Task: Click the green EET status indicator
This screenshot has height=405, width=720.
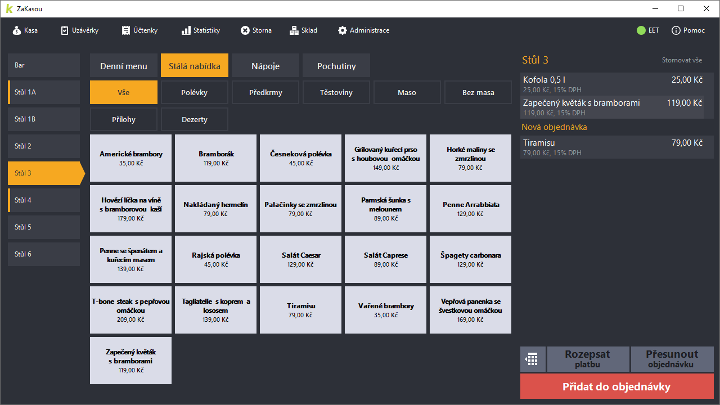Action: coord(641,30)
